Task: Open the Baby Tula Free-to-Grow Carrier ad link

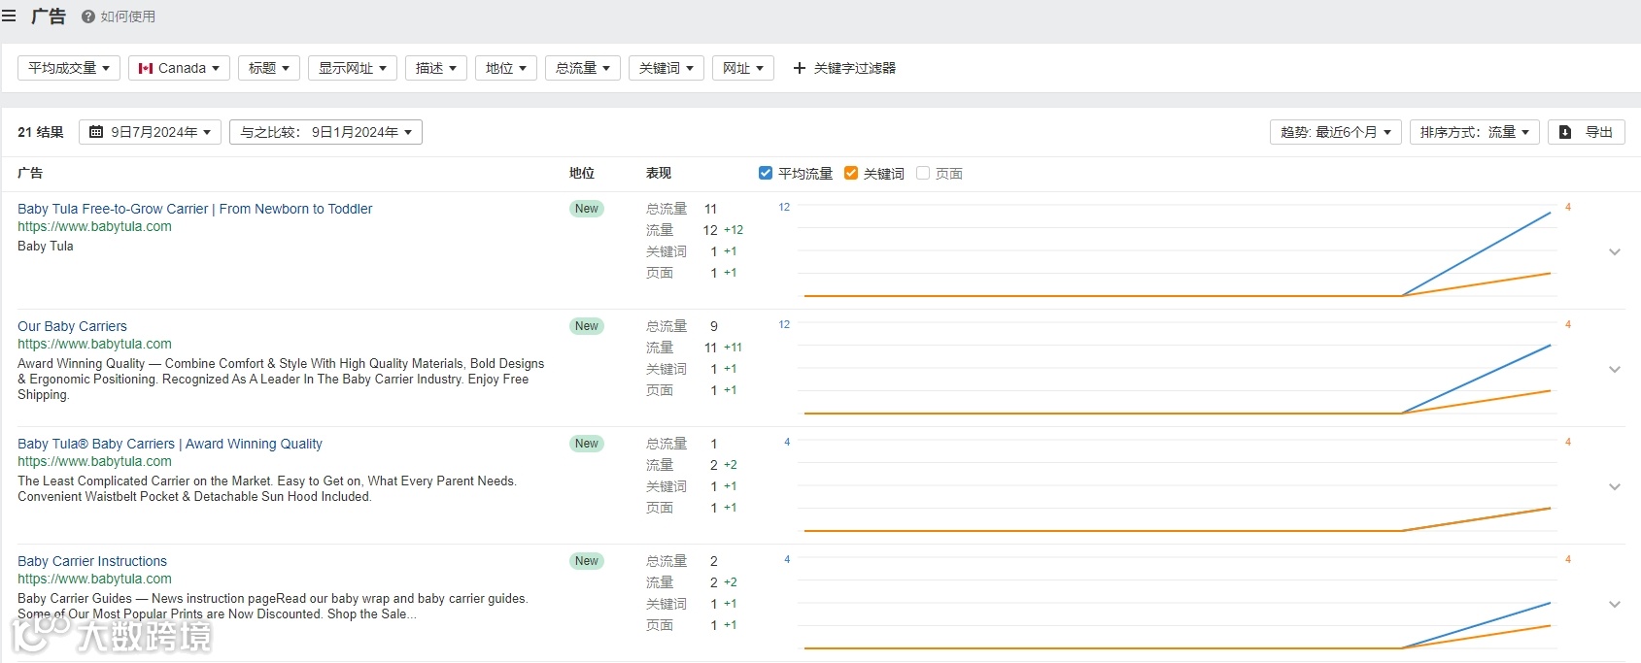Action: 194,209
